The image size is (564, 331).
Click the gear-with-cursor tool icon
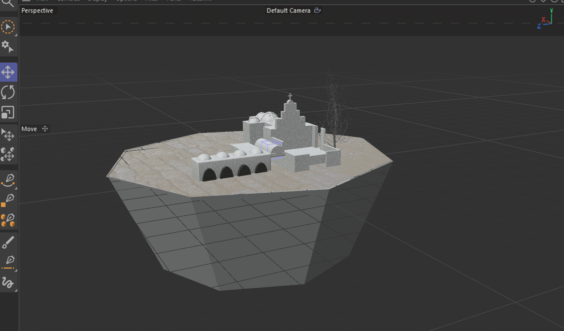coord(8,47)
